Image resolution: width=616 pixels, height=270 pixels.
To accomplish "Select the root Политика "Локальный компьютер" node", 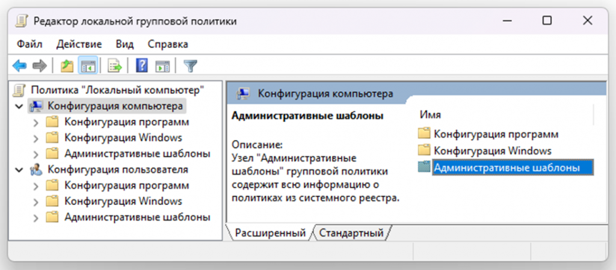I will [117, 90].
